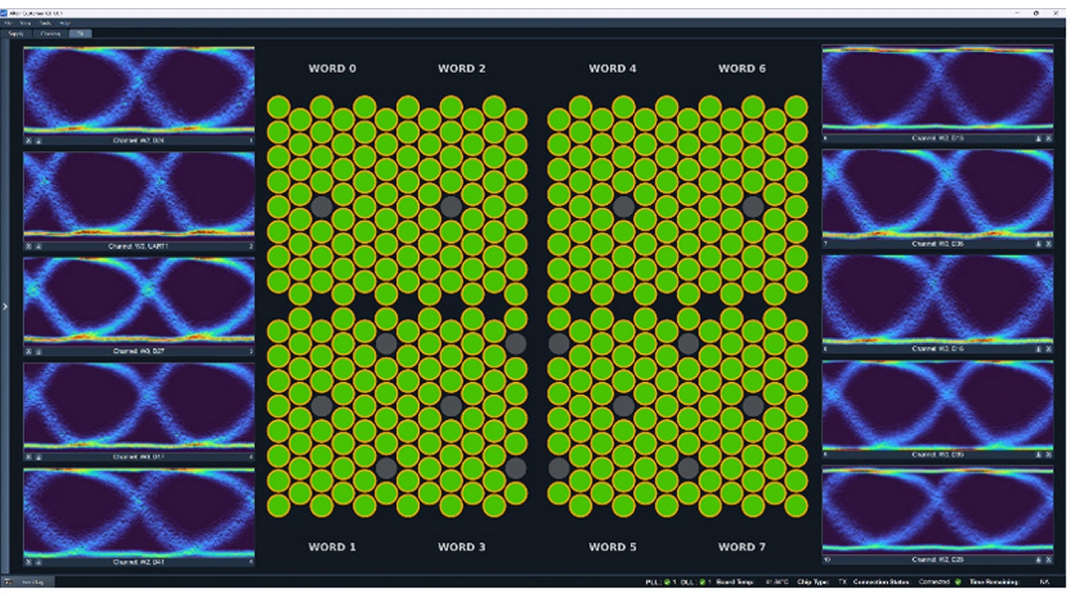Close eye diagram number 3 with X icon

28,351
